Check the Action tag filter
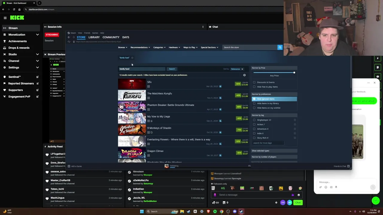This screenshot has height=215, width=383. (x=254, y=125)
